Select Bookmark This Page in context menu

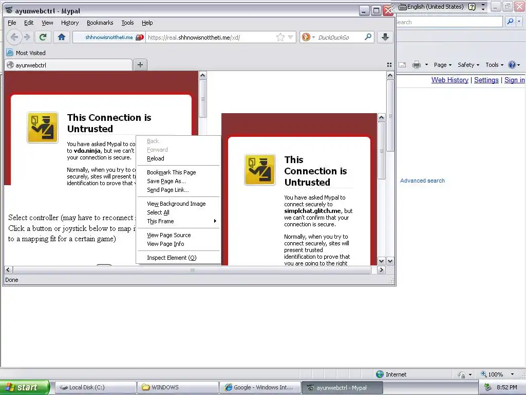coord(178,172)
